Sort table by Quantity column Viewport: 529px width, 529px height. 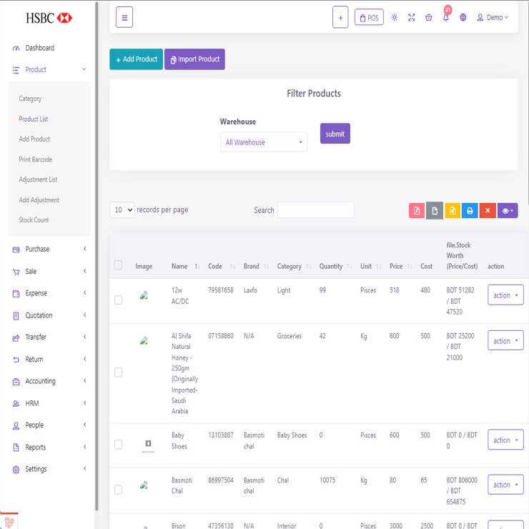coord(336,266)
